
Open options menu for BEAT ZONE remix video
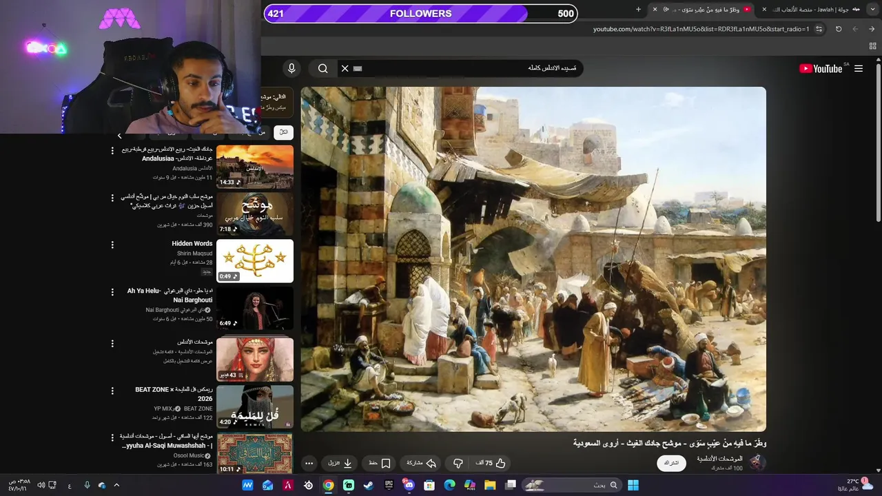112,391
